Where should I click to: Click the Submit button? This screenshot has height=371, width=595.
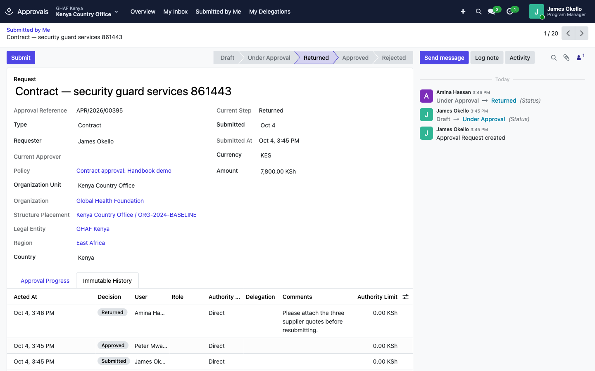(x=21, y=58)
